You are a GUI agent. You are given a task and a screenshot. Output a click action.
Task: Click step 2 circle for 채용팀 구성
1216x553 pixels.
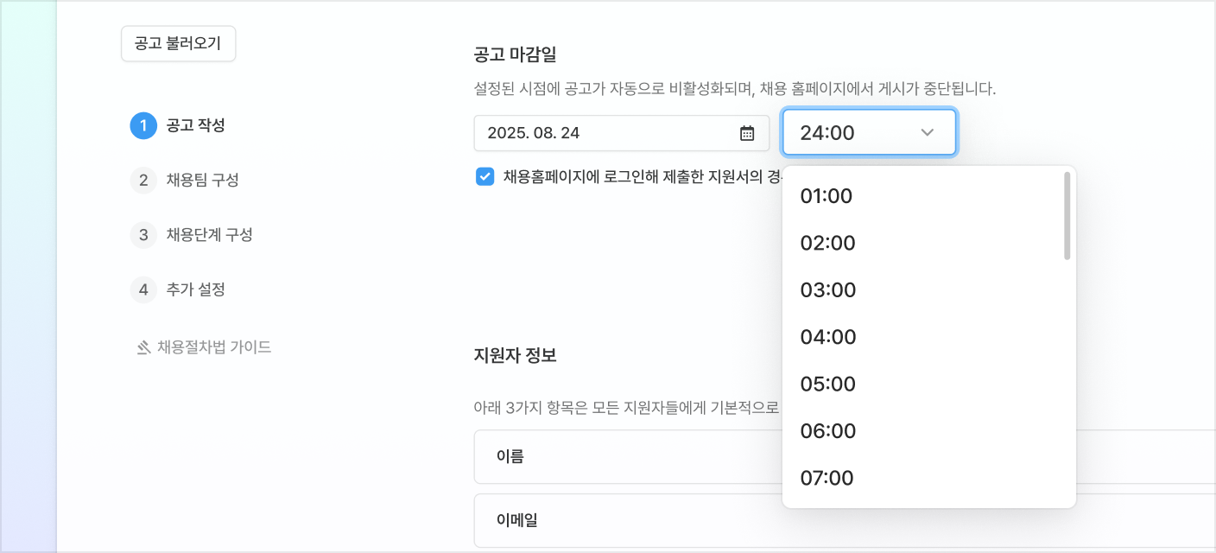pyautogui.click(x=143, y=180)
